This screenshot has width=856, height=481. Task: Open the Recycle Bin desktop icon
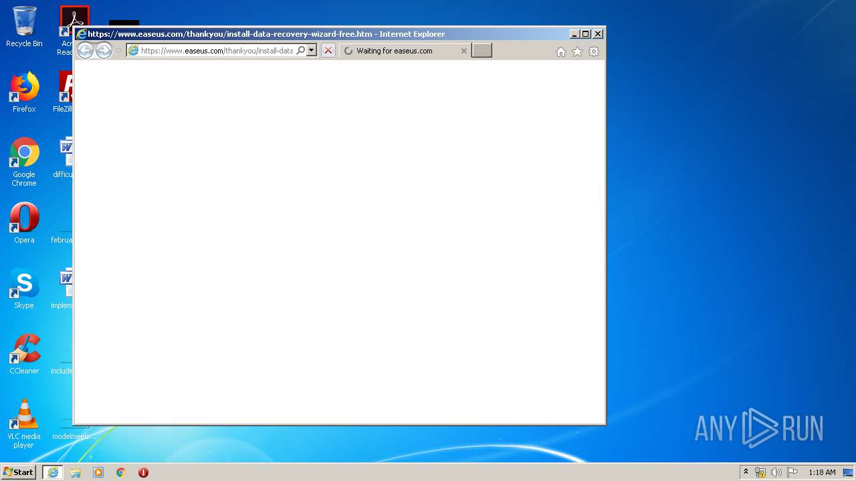point(24,27)
